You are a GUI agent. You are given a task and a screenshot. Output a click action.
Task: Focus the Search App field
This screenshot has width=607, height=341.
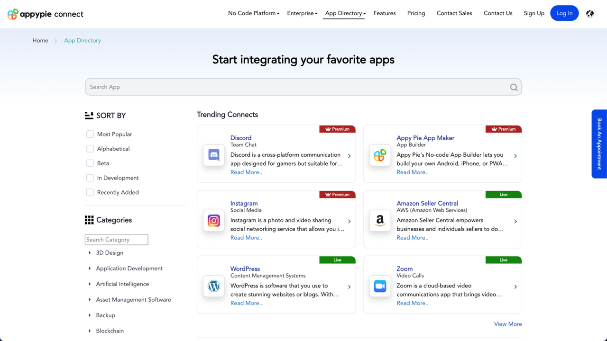tap(303, 87)
